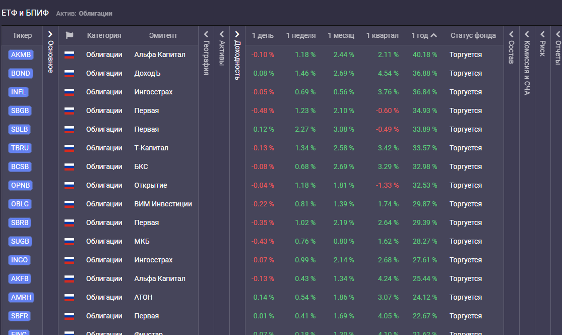
Task: Select issuer МКБ cell
Action: (142, 241)
